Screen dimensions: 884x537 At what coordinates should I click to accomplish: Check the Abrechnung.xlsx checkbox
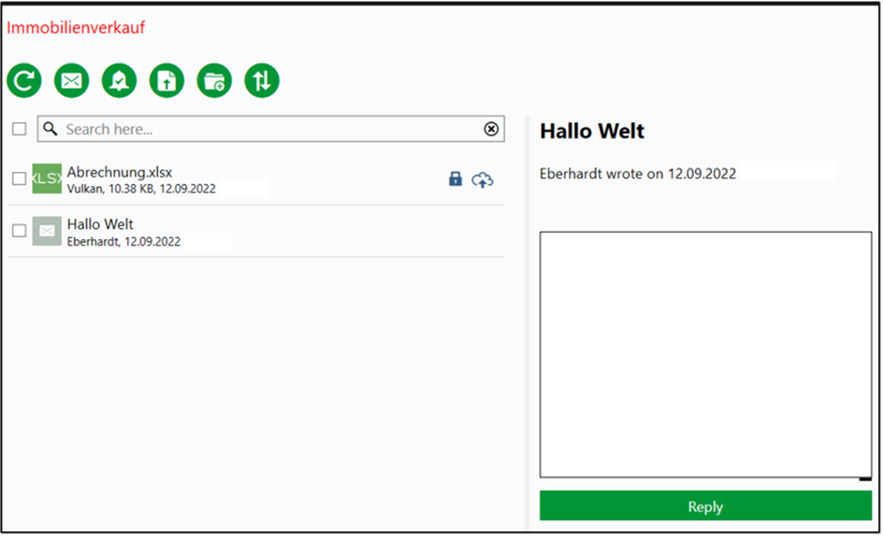click(x=19, y=178)
